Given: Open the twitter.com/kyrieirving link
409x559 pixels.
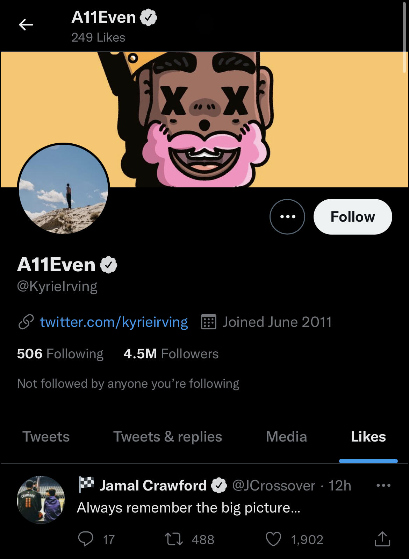Looking at the screenshot, I should (x=114, y=322).
